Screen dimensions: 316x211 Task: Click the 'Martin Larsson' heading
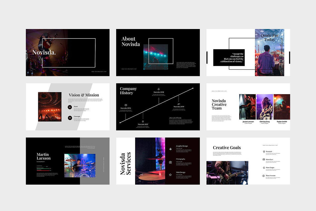43,156
